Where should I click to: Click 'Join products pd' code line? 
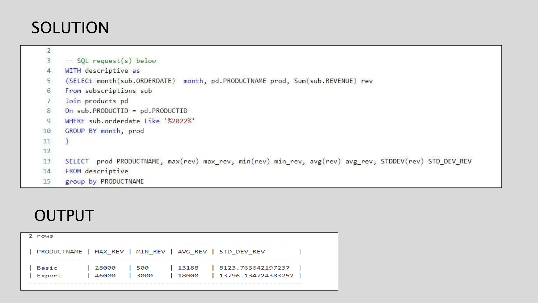tap(97, 101)
